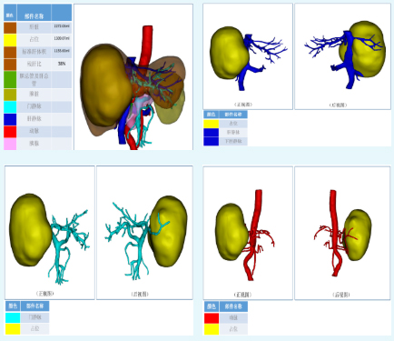This screenshot has height=341, width=394.
Task: Click the 38% value cell
Action: point(62,64)
